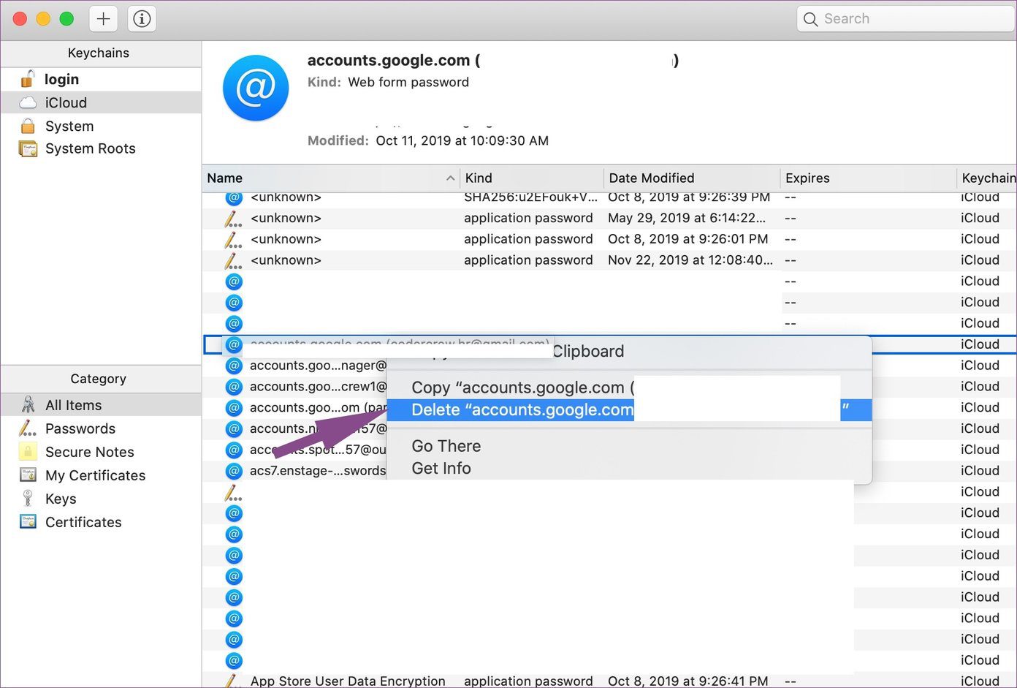
Task: Sort by the Kind column header
Action: click(532, 178)
